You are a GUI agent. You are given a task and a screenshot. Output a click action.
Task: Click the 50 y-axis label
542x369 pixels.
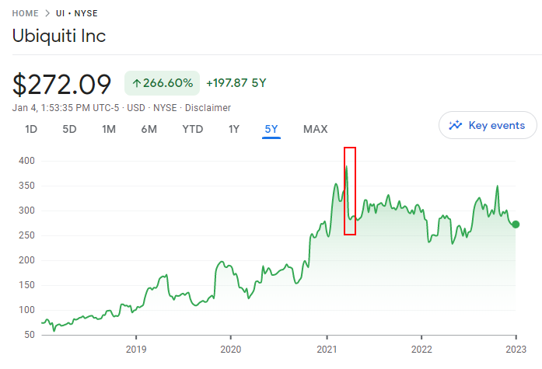click(29, 335)
